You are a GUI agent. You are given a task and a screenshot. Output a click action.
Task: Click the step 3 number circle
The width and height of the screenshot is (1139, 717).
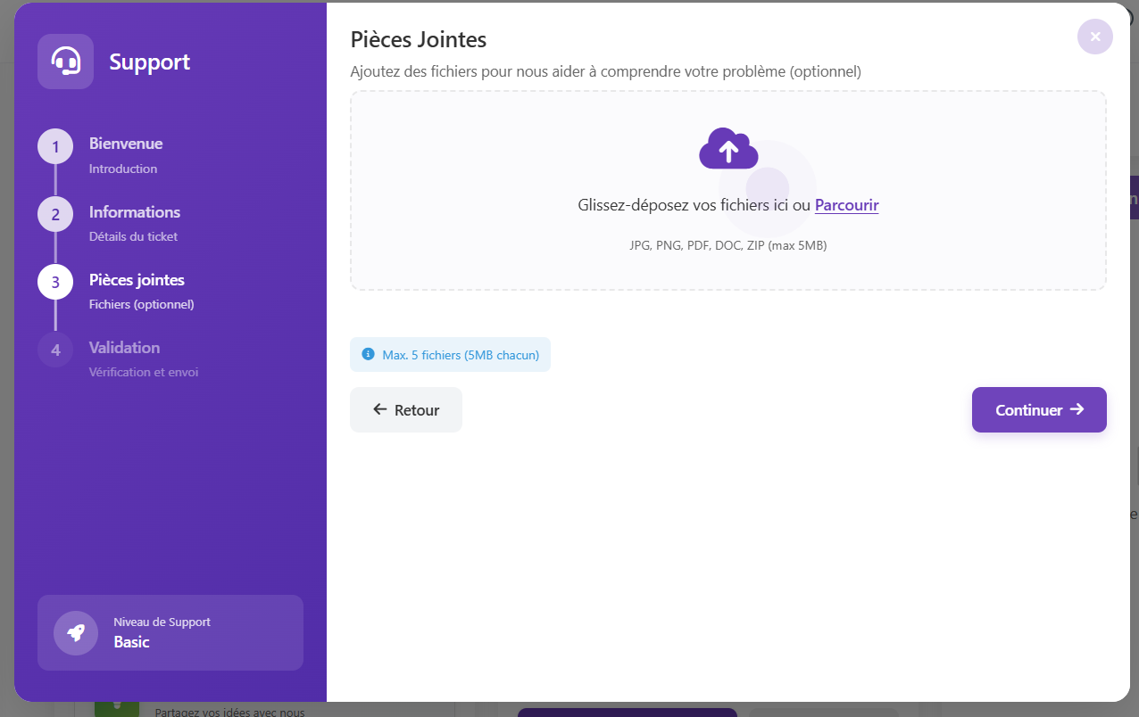(55, 283)
